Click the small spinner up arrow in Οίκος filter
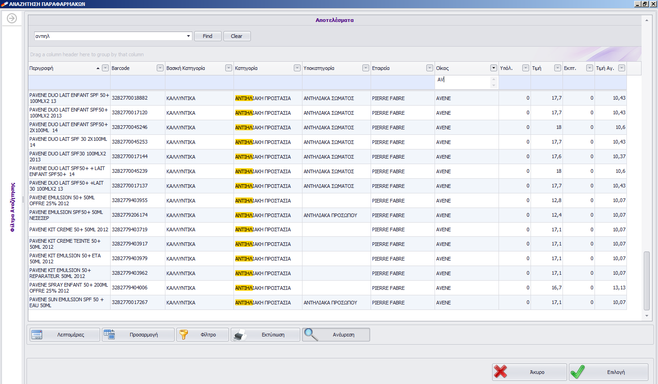Image resolution: width=658 pixels, height=384 pixels. (493, 79)
